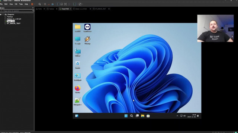Select the TeamViewer desktop icon
This screenshot has height=133, width=238.
(x=87, y=28)
